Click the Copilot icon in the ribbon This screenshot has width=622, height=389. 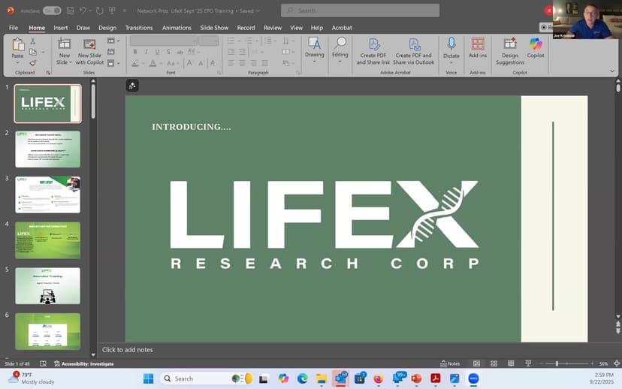535,47
